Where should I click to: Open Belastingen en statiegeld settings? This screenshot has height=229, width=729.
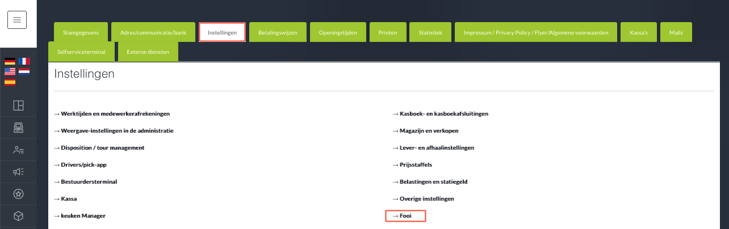point(429,181)
